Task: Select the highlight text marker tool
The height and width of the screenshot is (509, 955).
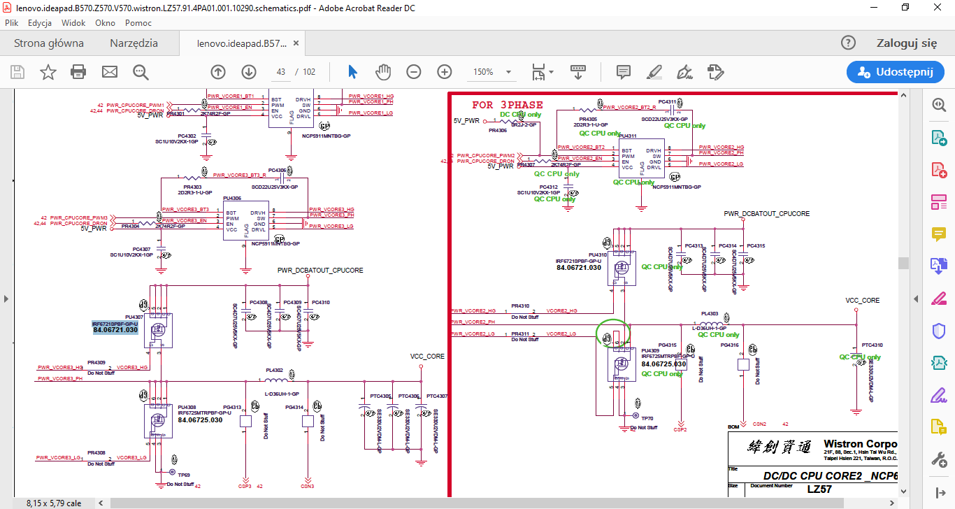Action: [x=654, y=72]
